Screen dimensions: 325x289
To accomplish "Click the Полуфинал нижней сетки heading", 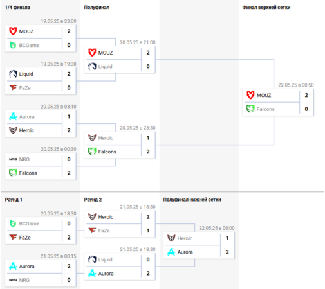I will click(192, 200).
